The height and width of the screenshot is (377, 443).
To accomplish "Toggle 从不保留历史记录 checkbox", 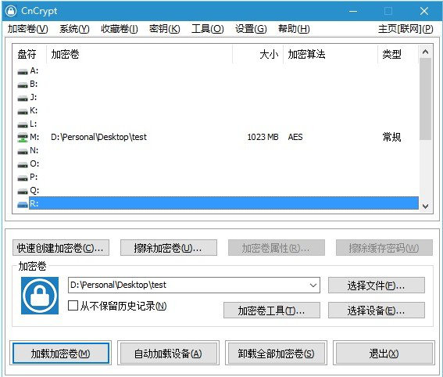I will pyautogui.click(x=73, y=306).
